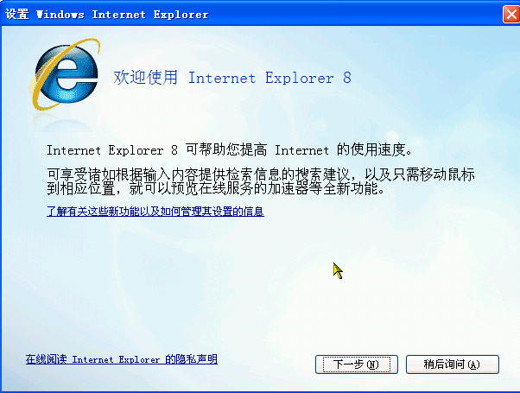Click the paragraph line starting with 到相应位置
520x393 pixels.
tap(216, 188)
